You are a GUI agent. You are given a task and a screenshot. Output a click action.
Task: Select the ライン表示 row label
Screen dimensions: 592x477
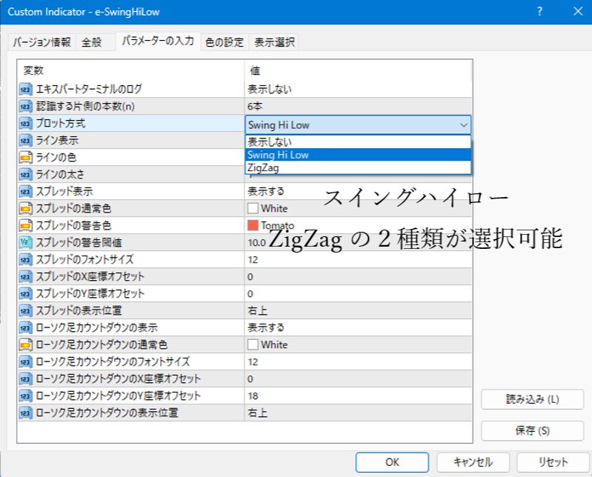[x=57, y=141]
